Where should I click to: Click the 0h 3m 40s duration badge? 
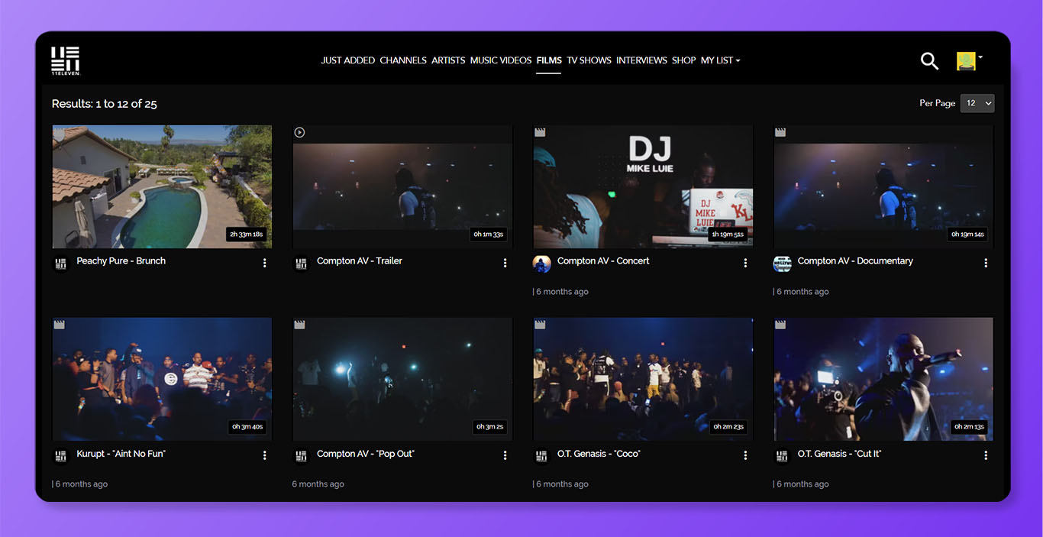[248, 426]
